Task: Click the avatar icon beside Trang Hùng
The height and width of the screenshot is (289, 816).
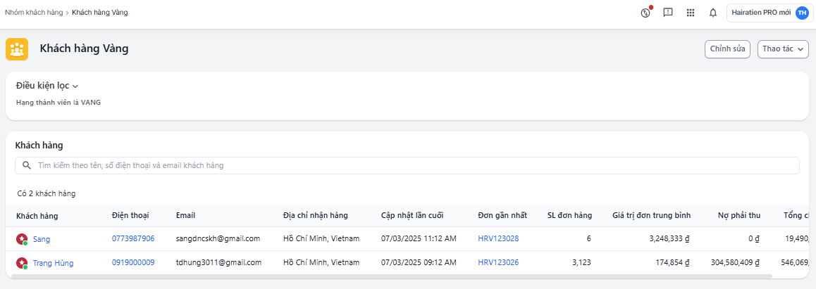Action: click(21, 263)
